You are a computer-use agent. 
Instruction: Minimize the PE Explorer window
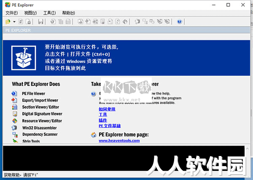coord(214,5)
